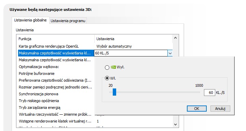Viewport: 246px width, 131px height.
Task: Click the frame rate value input box
Action: (x=209, y=93)
